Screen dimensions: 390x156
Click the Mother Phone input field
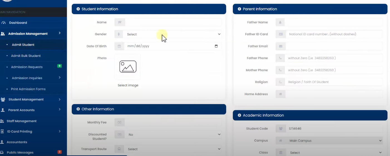(334, 70)
